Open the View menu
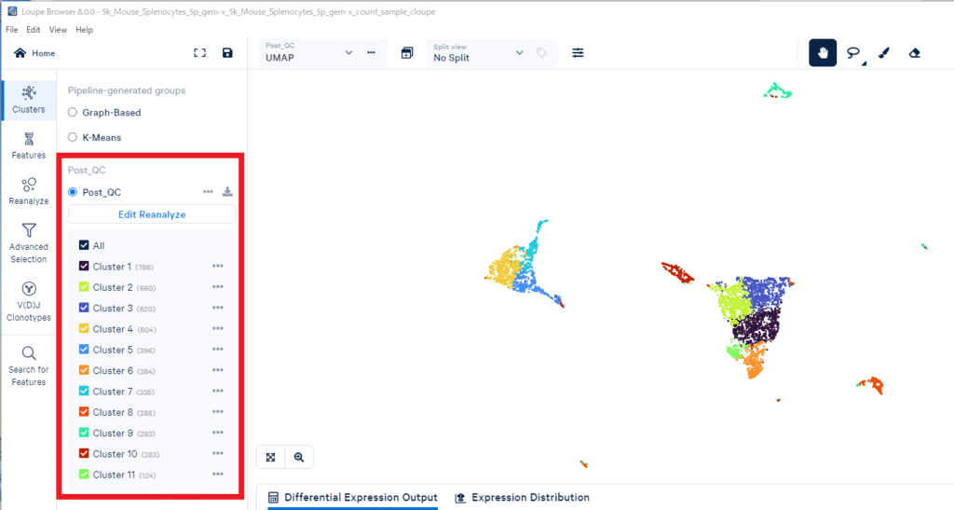This screenshot has height=510, width=954. 58,30
